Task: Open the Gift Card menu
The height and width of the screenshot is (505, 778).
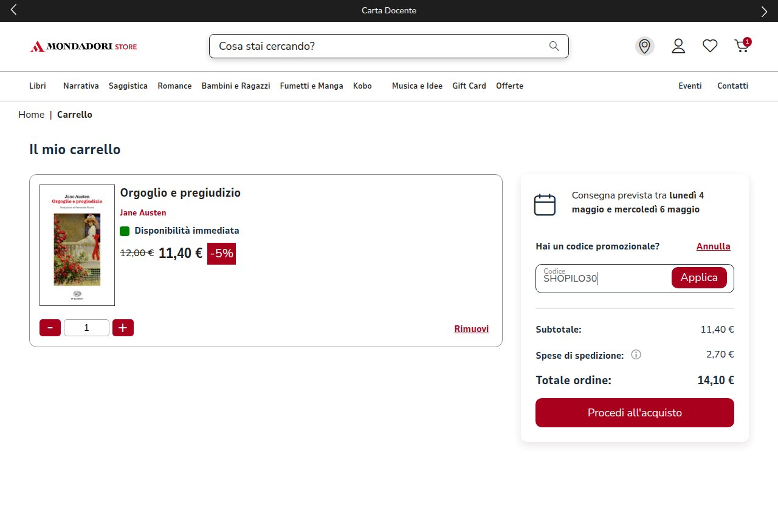Action: 469,86
